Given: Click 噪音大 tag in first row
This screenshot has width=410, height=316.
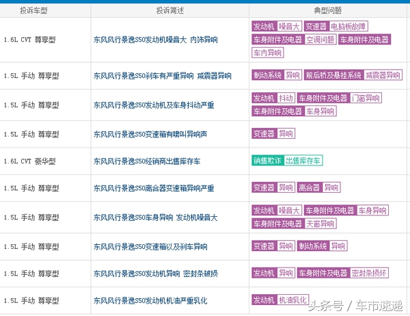Looking at the screenshot, I should (289, 26).
